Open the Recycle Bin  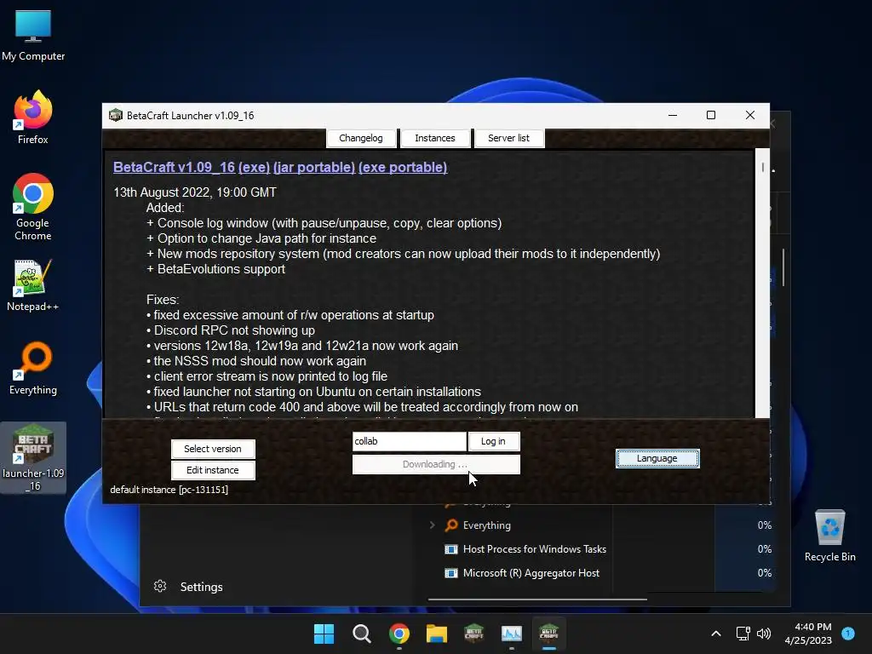coord(829,535)
